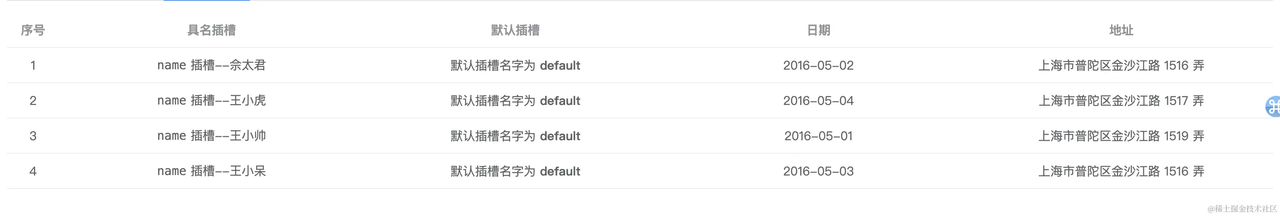Click the floating blue command icon
This screenshot has height=216, width=1280.
point(1273,106)
